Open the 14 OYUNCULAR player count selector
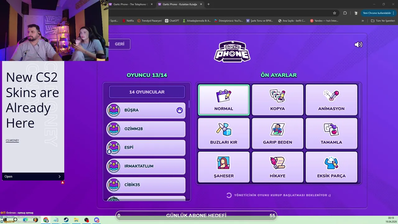398x224 pixels. [147, 92]
